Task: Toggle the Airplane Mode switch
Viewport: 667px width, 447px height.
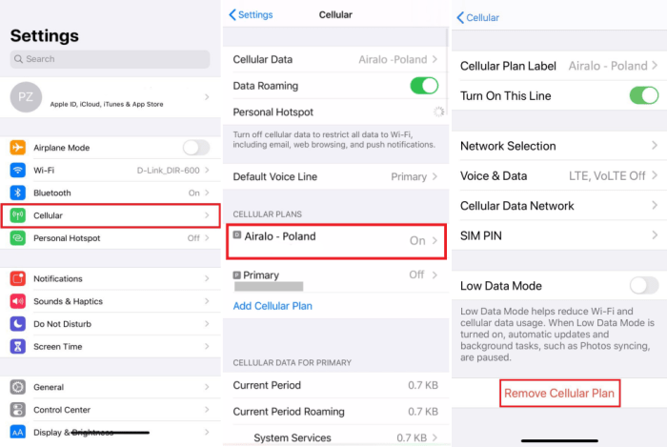Action: (x=196, y=148)
